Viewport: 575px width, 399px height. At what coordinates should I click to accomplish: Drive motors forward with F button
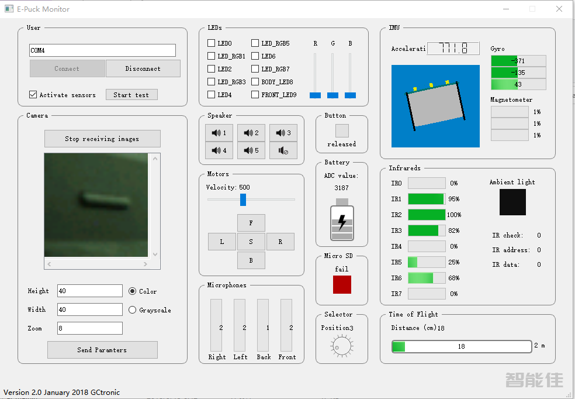click(x=251, y=223)
